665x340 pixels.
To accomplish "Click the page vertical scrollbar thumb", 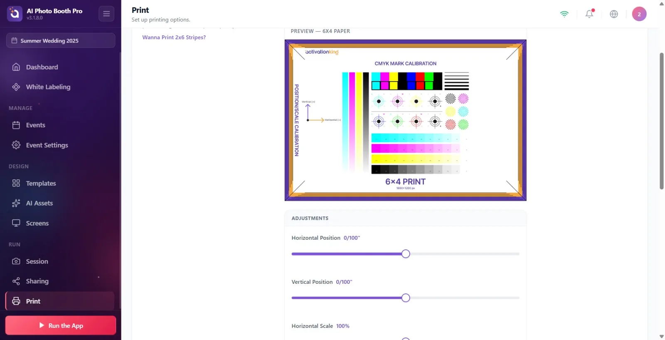I will pos(662,121).
